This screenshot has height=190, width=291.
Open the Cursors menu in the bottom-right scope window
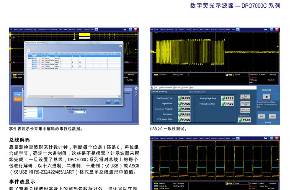tap(188, 138)
